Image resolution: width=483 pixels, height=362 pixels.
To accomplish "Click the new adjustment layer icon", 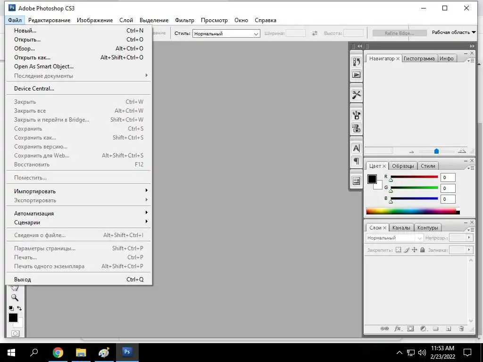I will pos(423,329).
